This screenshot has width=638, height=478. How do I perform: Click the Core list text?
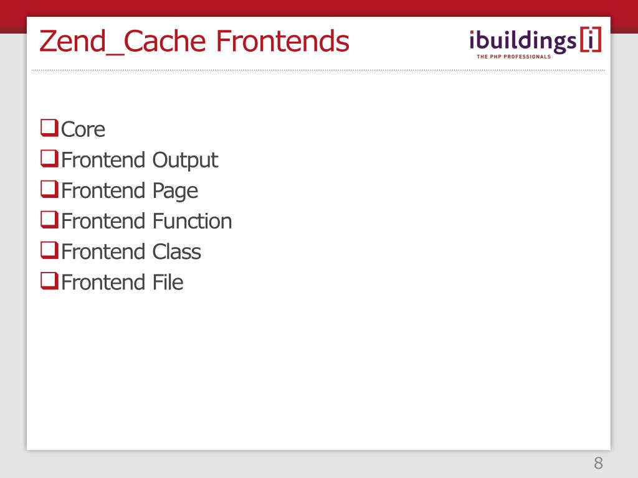tap(83, 129)
